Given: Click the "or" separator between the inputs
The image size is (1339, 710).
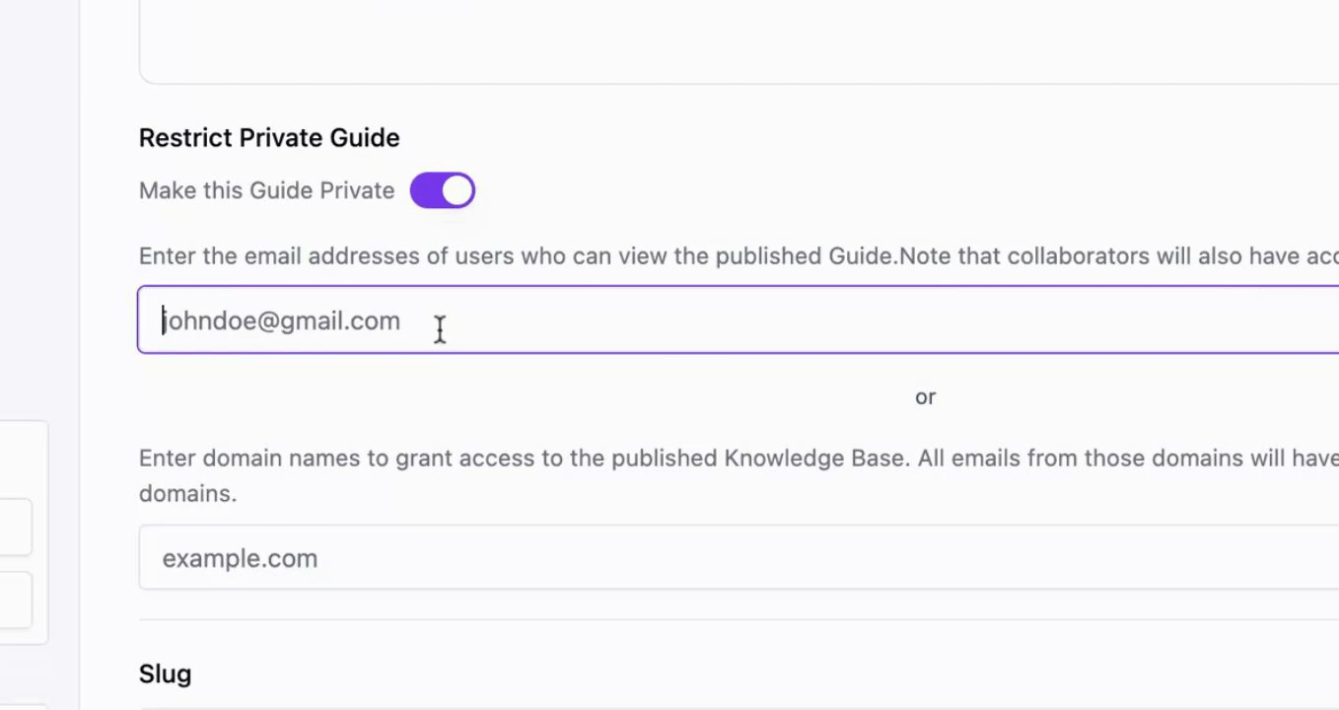Looking at the screenshot, I should click(925, 396).
